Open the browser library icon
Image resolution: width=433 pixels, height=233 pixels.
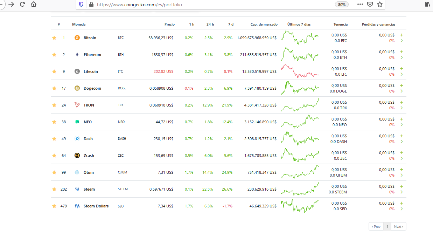point(427,5)
